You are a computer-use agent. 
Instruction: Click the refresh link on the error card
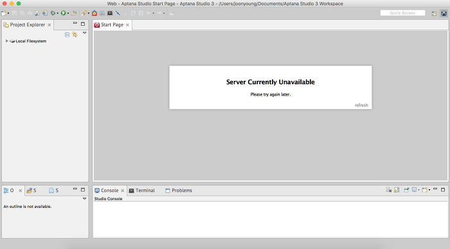pyautogui.click(x=361, y=105)
